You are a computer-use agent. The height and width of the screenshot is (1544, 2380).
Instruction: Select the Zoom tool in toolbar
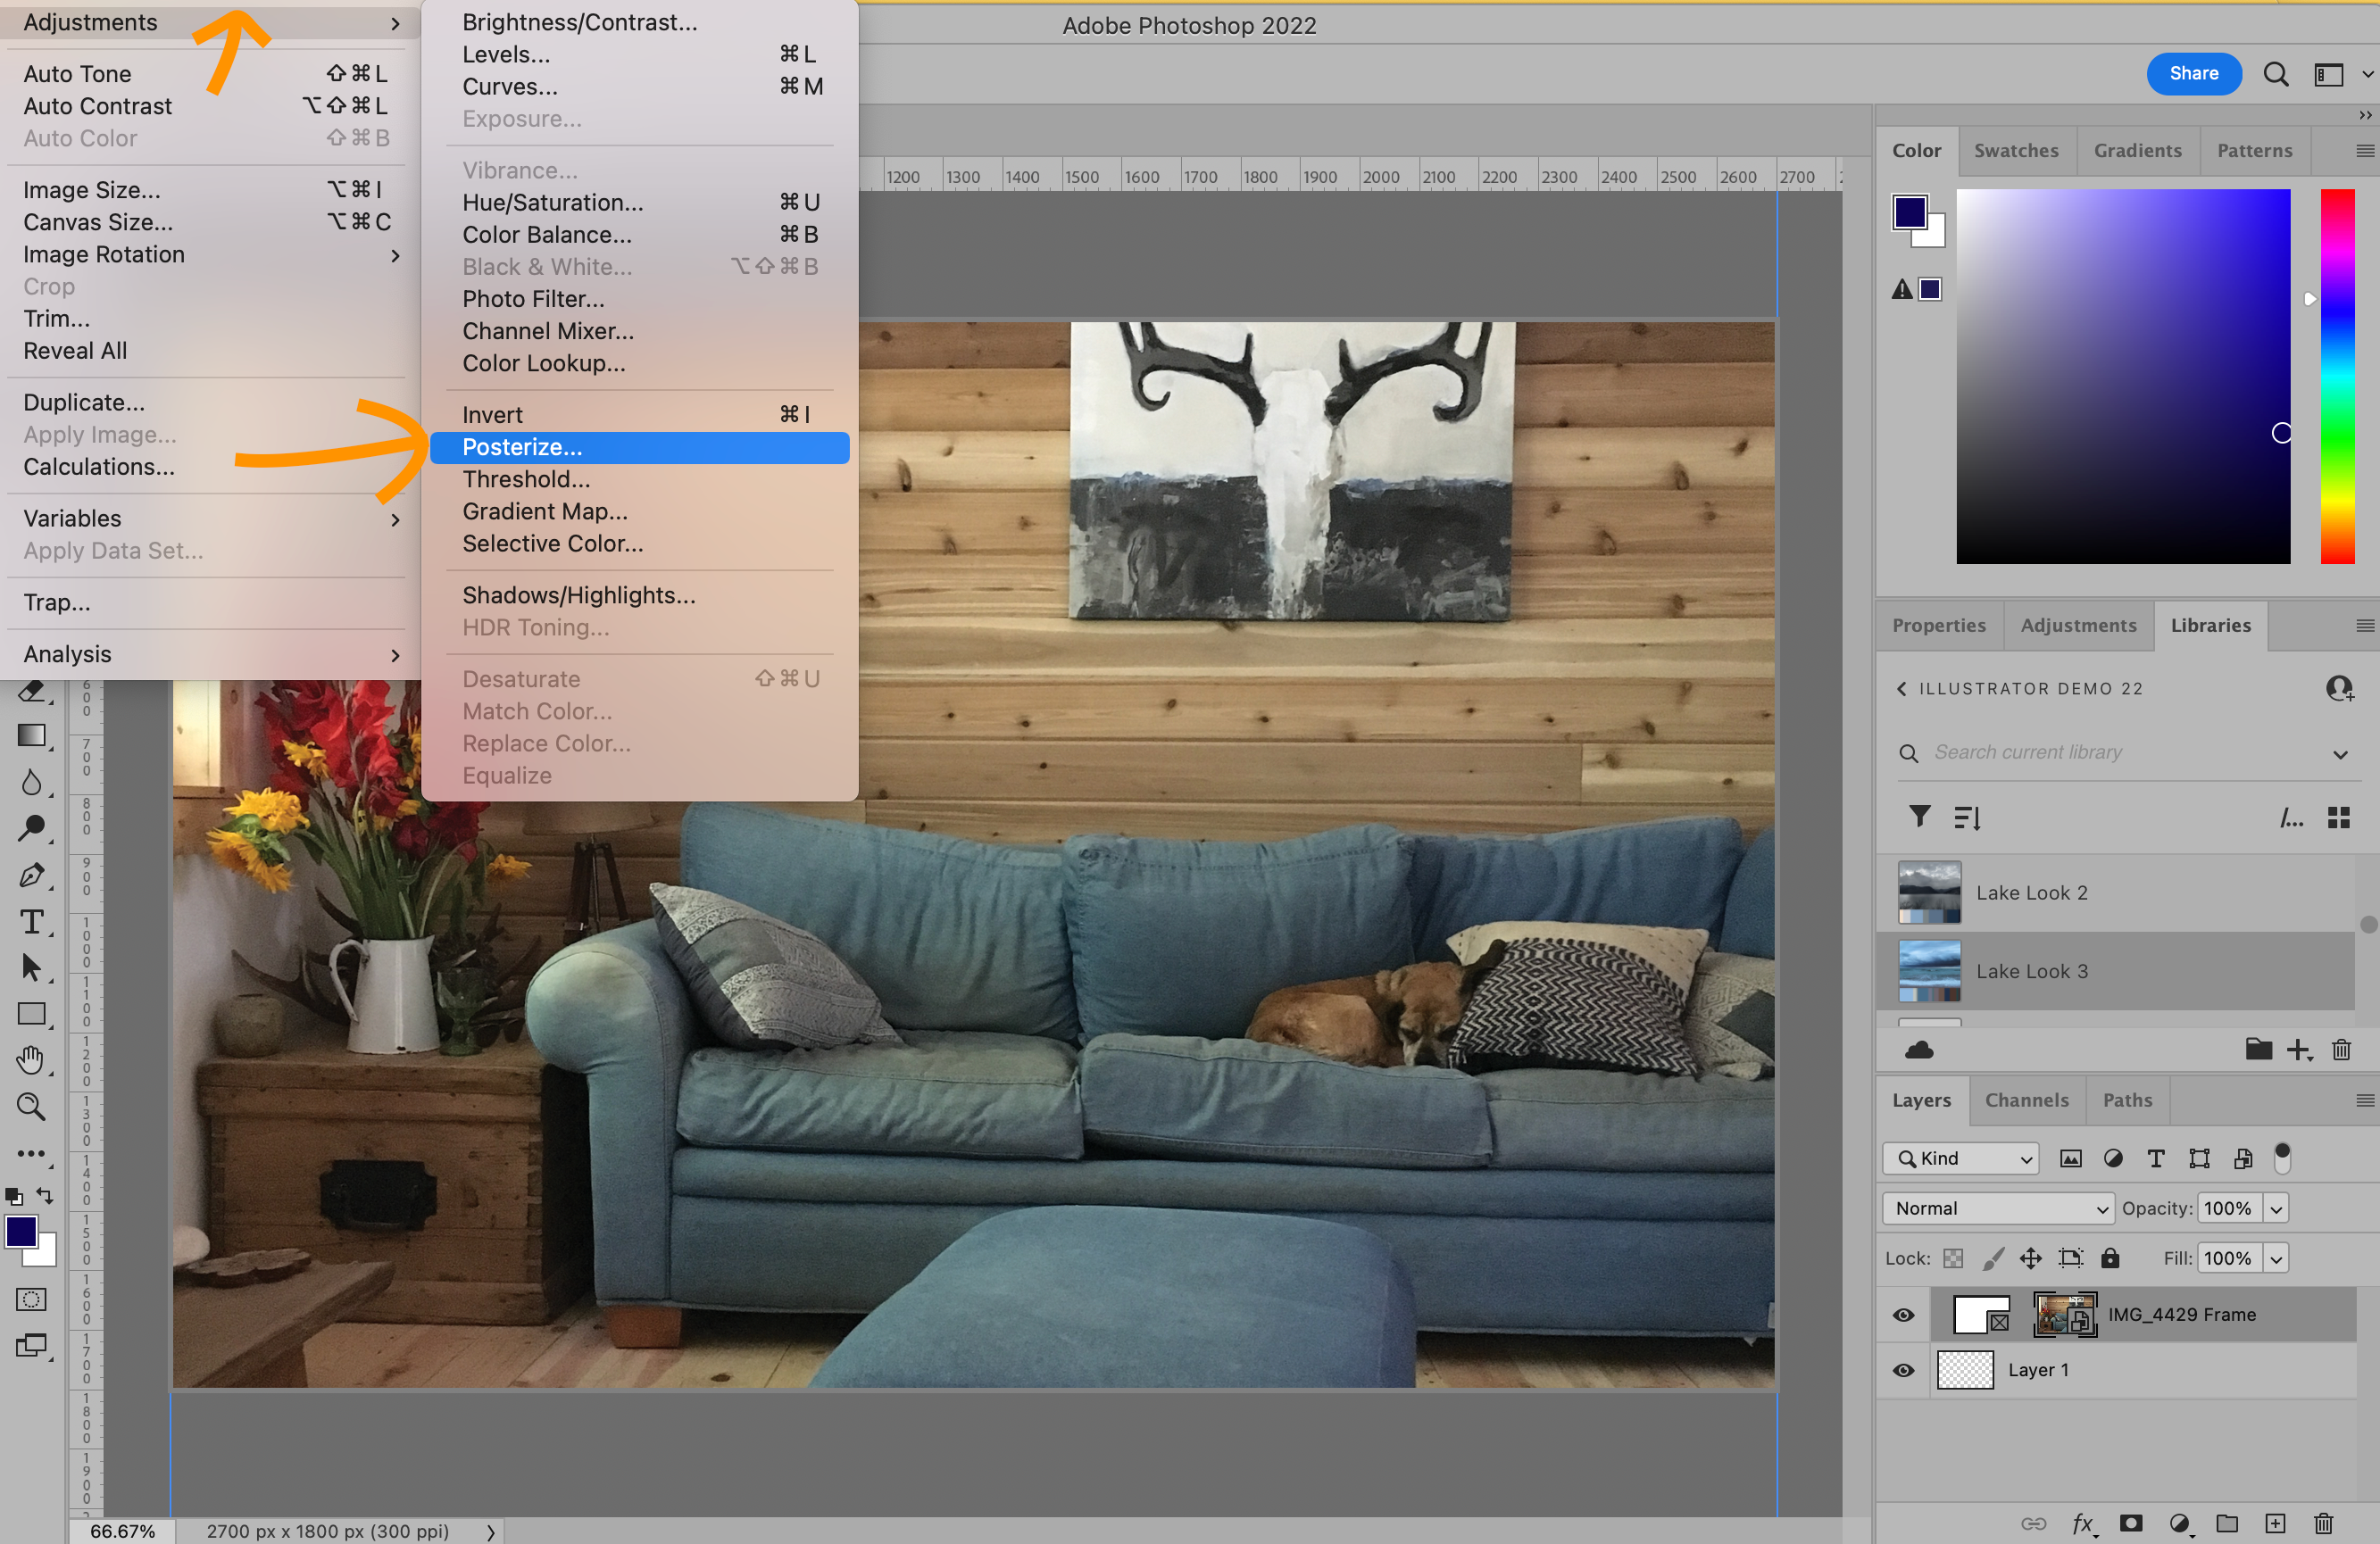(31, 1106)
